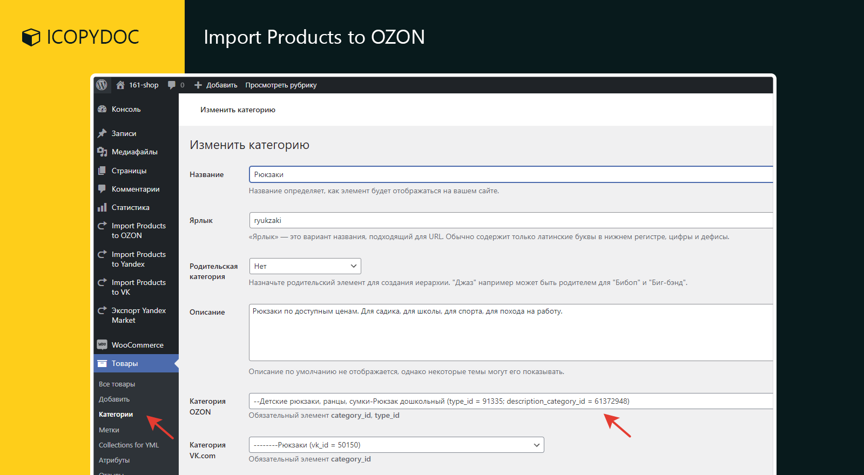Go to Записи menu item
The width and height of the screenshot is (864, 475).
pyautogui.click(x=124, y=133)
